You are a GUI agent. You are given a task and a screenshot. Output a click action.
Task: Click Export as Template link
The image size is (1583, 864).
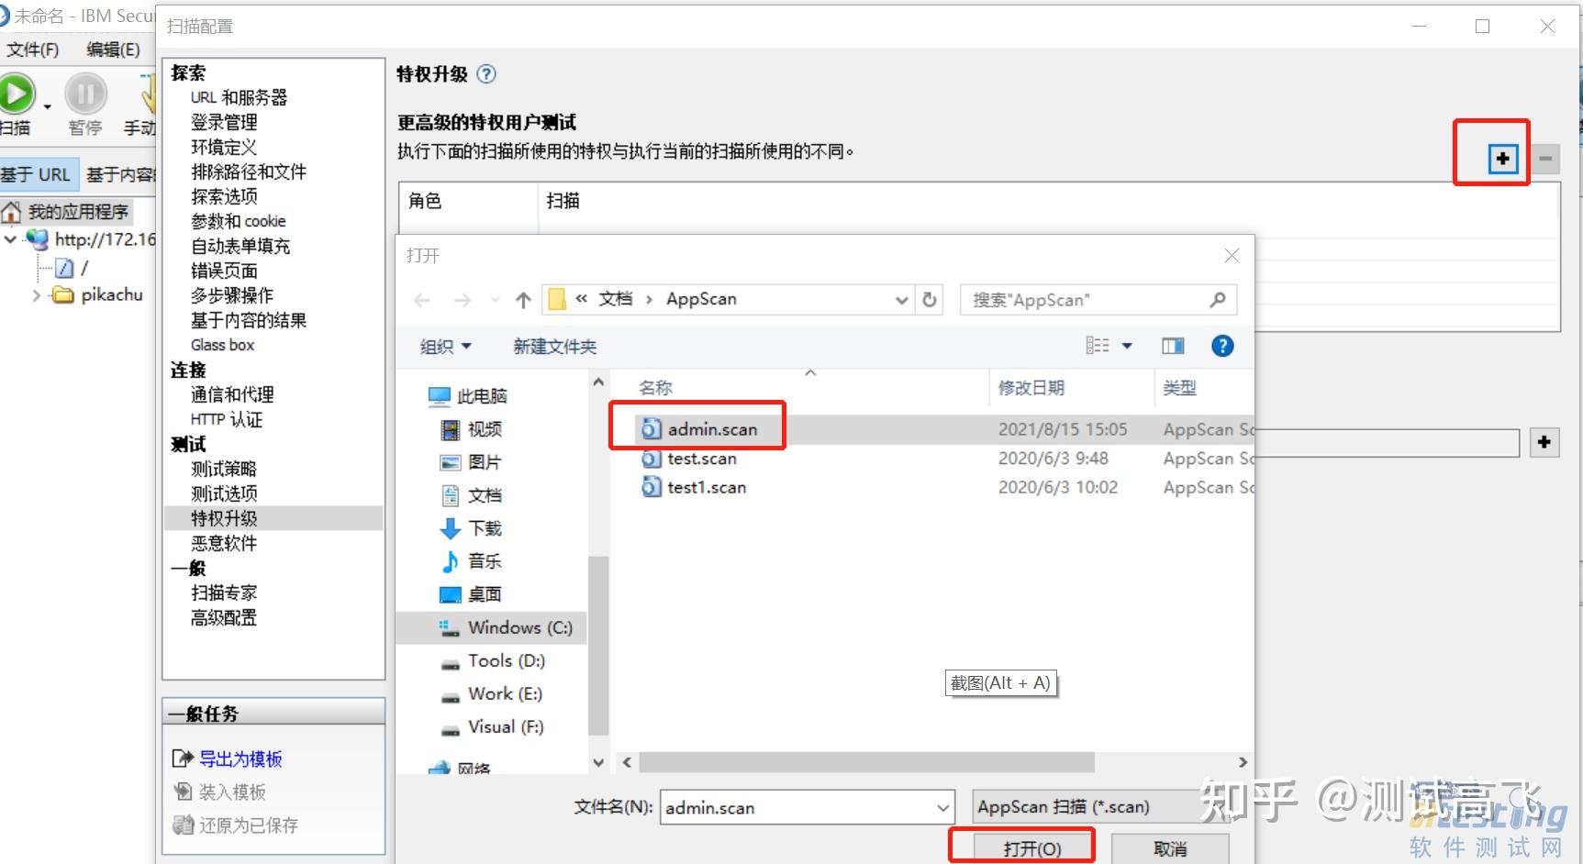[x=240, y=759]
